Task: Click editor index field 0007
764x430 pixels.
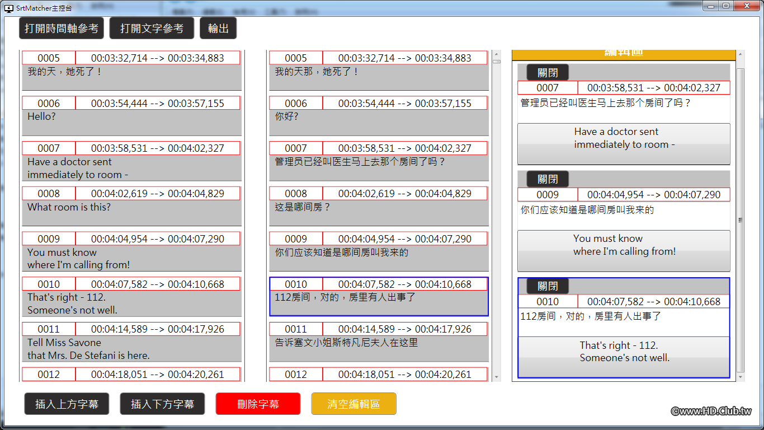Action: click(548, 87)
